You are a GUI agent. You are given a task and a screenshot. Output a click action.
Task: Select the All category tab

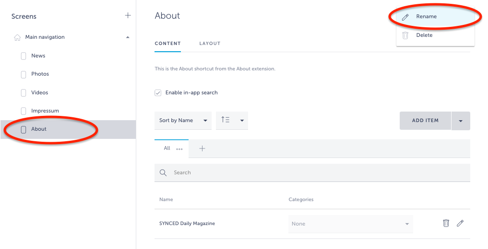(167, 148)
